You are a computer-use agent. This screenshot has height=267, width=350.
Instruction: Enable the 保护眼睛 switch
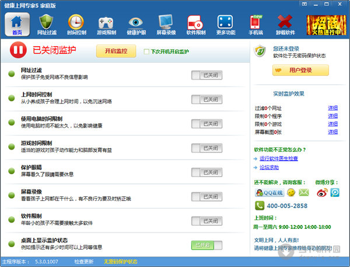[x=206, y=172]
